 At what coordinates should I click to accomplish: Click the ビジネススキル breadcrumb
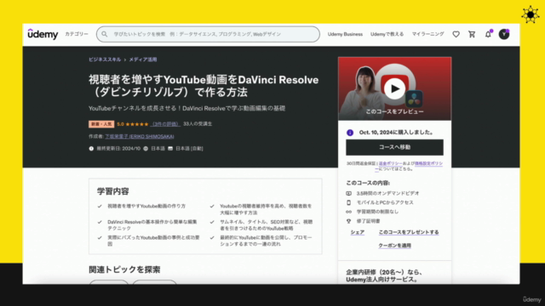point(105,59)
